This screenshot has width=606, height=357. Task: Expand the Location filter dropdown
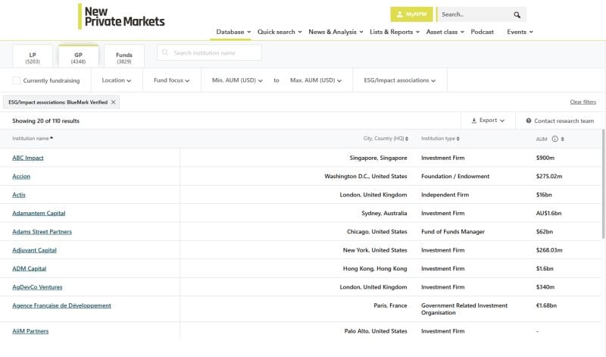116,80
